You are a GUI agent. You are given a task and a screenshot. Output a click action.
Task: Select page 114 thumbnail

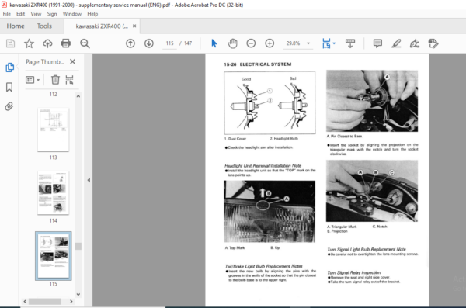[x=53, y=192]
